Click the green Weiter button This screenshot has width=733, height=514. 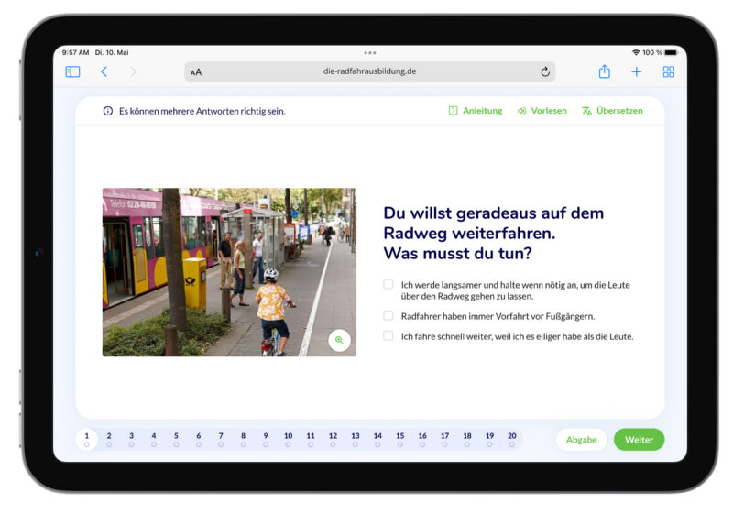coord(639,440)
